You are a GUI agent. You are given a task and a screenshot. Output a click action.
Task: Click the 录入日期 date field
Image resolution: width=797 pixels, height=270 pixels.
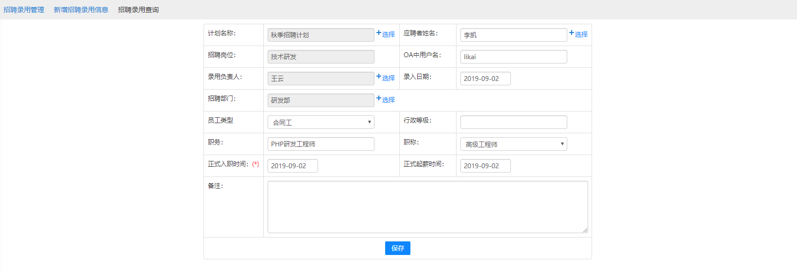(485, 79)
